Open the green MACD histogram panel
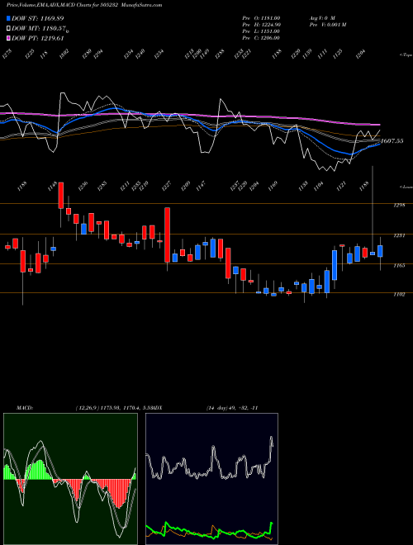The height and width of the screenshot is (545, 413). click(70, 479)
